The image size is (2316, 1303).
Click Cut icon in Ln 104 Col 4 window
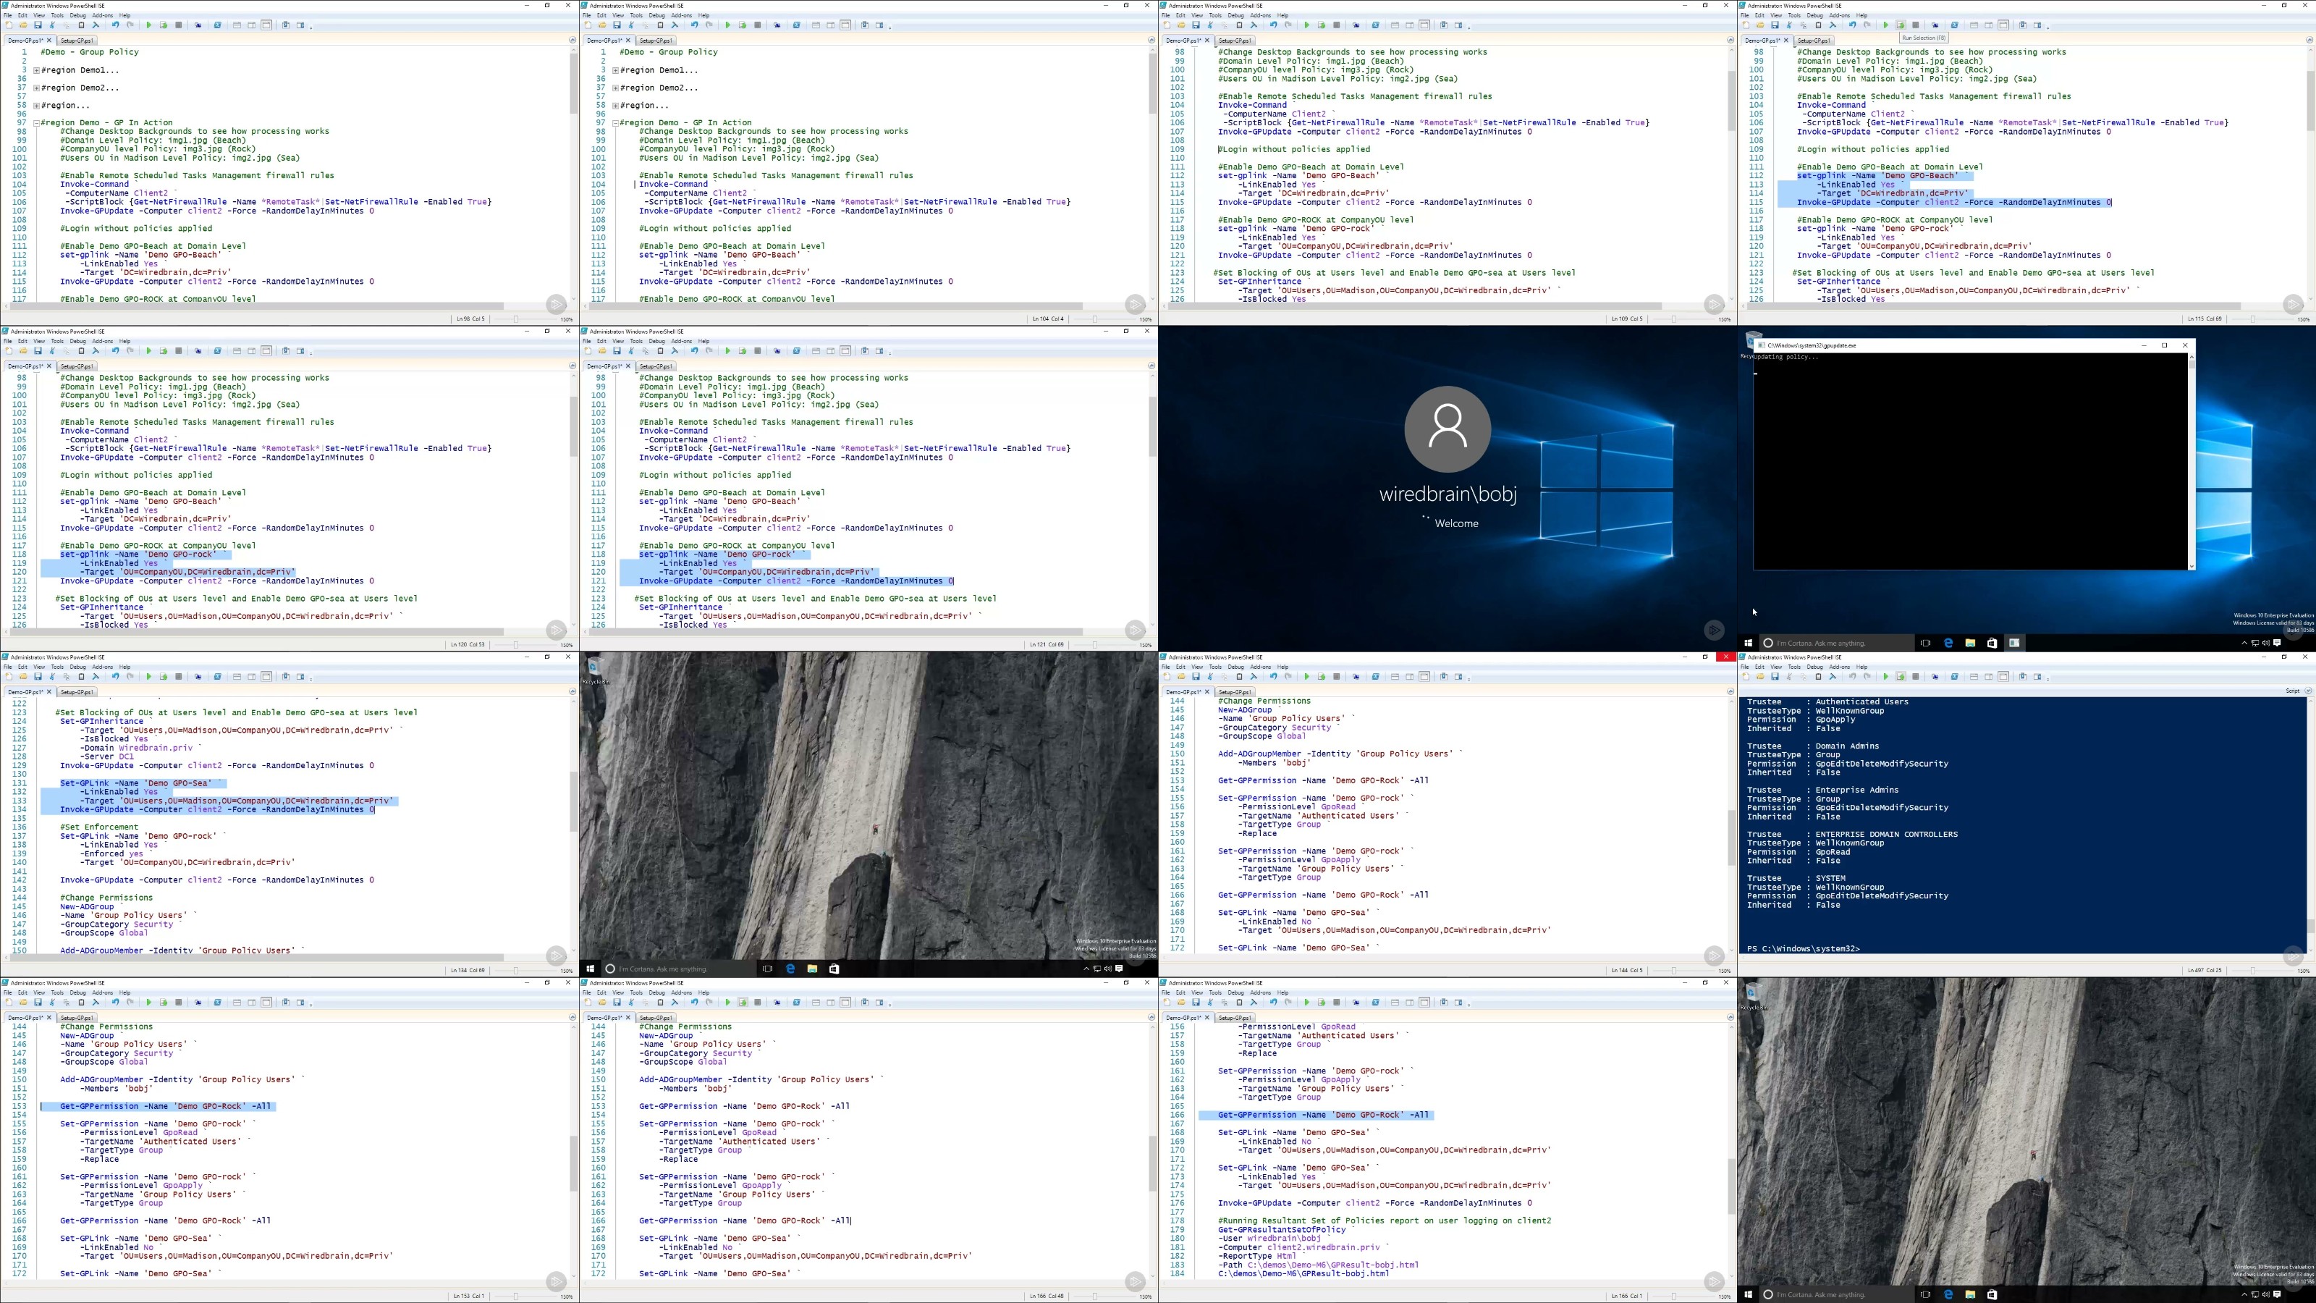tap(631, 25)
